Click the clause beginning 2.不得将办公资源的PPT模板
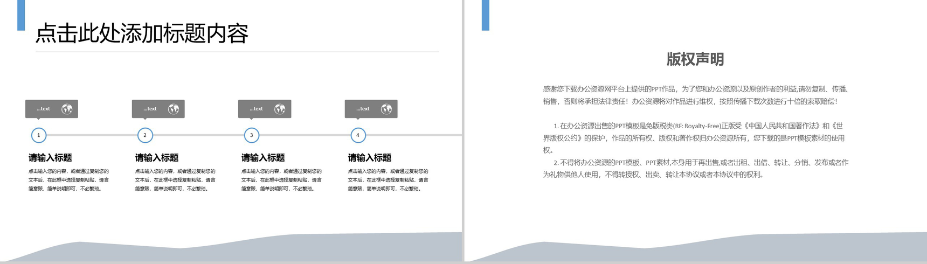This screenshot has width=927, height=264. coord(696,169)
